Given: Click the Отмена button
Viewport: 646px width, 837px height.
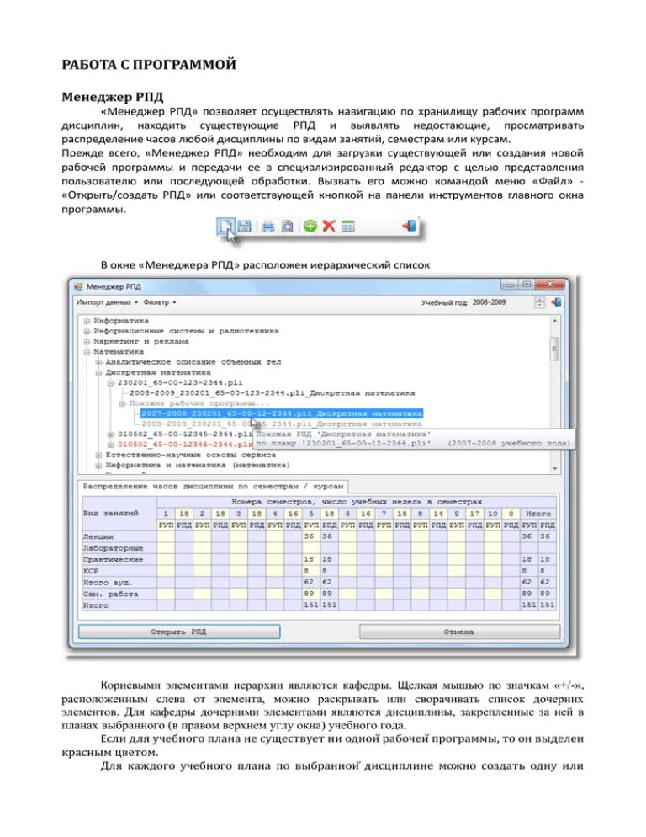Looking at the screenshot, I should click(458, 632).
